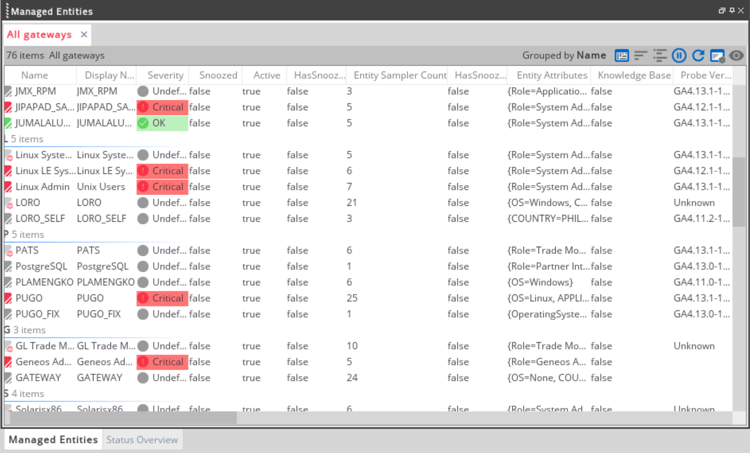Refresh the All gateways list
Viewport: 750px width, 453px height.
click(698, 56)
